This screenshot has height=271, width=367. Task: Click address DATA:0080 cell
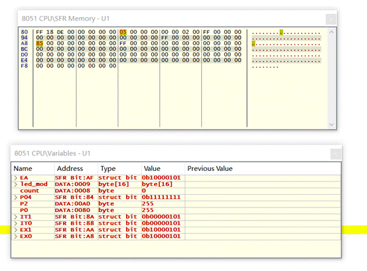pyautogui.click(x=72, y=210)
